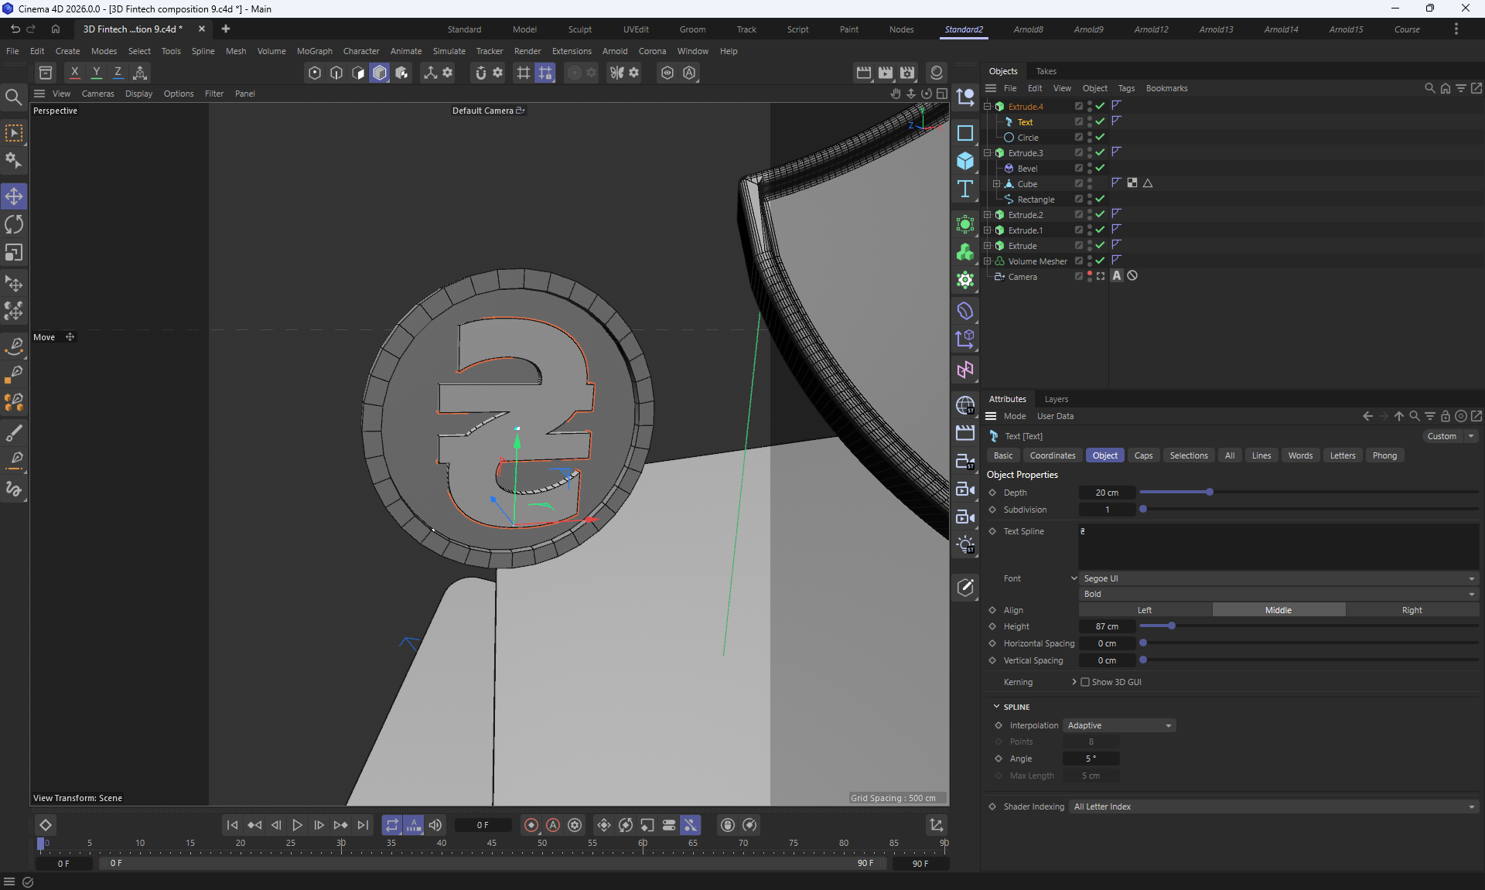Open the Render Settings clapperboard icon
This screenshot has height=890, width=1485.
pos(907,73)
